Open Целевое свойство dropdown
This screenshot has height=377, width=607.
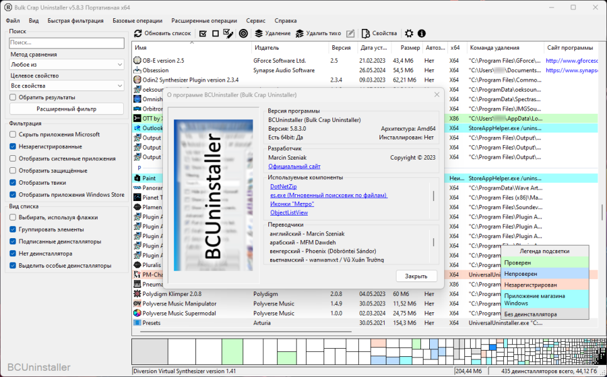(66, 85)
